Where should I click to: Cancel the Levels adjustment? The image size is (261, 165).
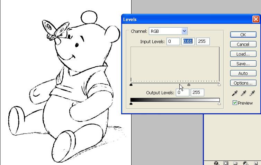pyautogui.click(x=243, y=44)
